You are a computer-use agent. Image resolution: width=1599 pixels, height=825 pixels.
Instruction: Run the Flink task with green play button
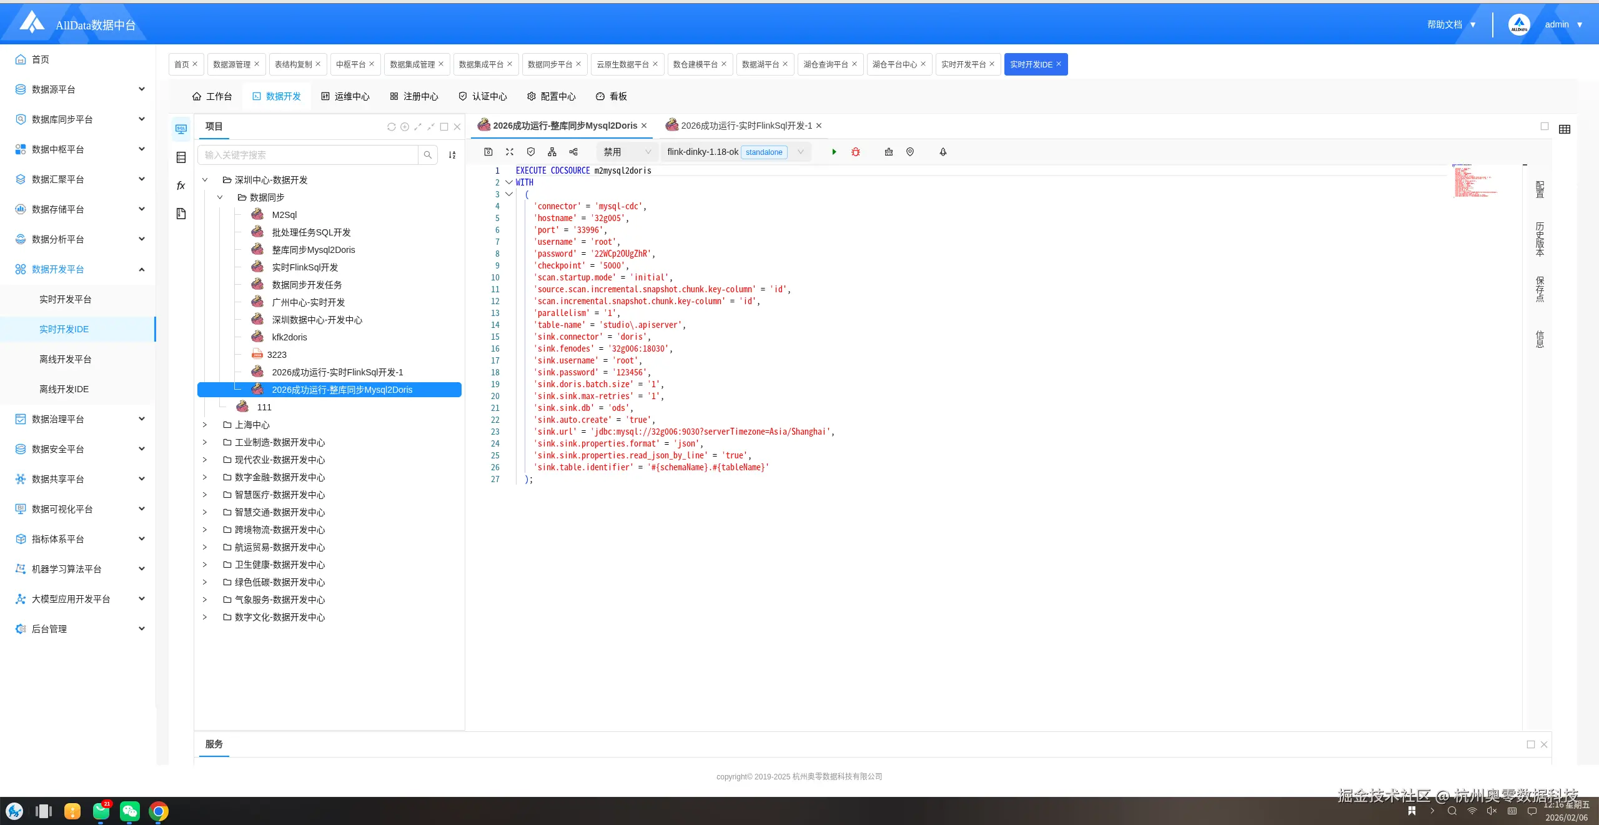pyautogui.click(x=834, y=152)
